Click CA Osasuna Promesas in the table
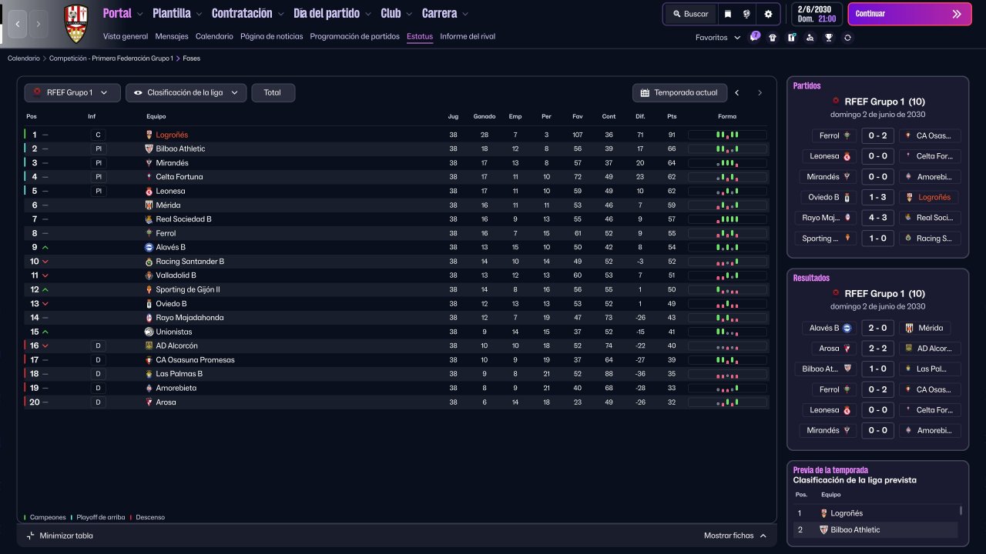 tap(195, 360)
